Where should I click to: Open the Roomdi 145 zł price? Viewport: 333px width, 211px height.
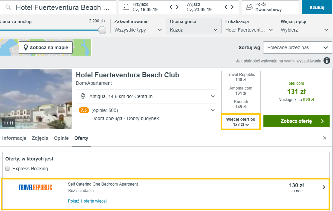(241, 104)
